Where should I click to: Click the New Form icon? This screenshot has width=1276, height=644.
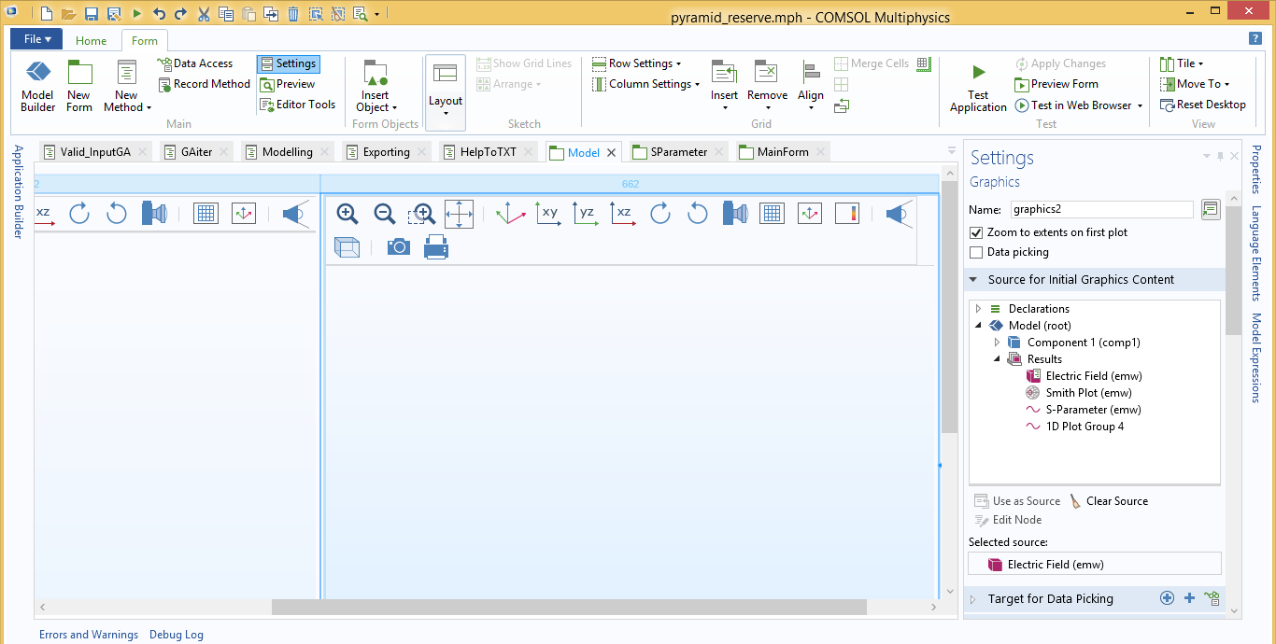coord(79,74)
